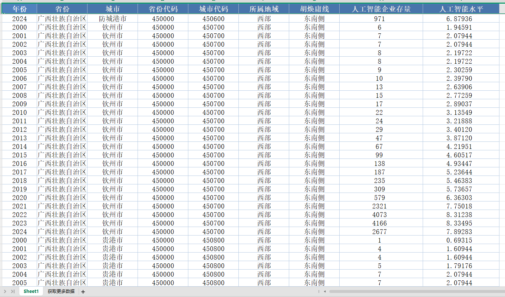
Task: Click the horizontal scrollbar left arrow
Action: (325, 291)
